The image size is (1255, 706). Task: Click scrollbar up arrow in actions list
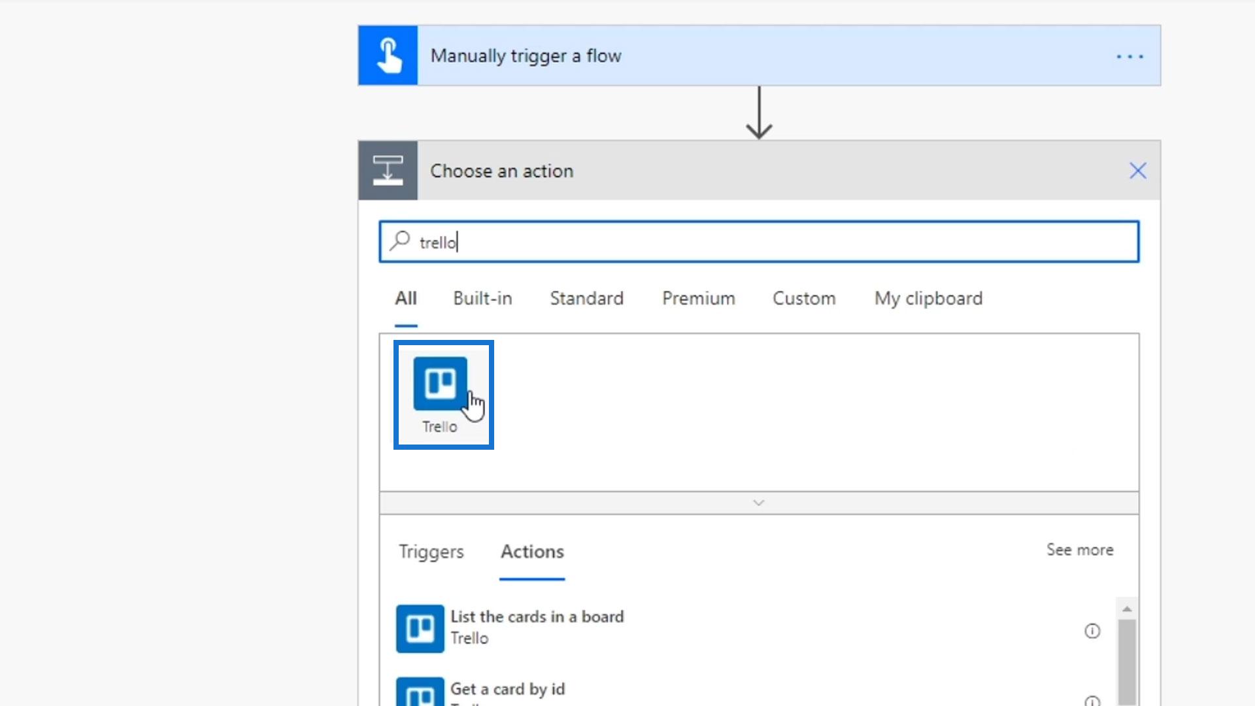(x=1127, y=609)
